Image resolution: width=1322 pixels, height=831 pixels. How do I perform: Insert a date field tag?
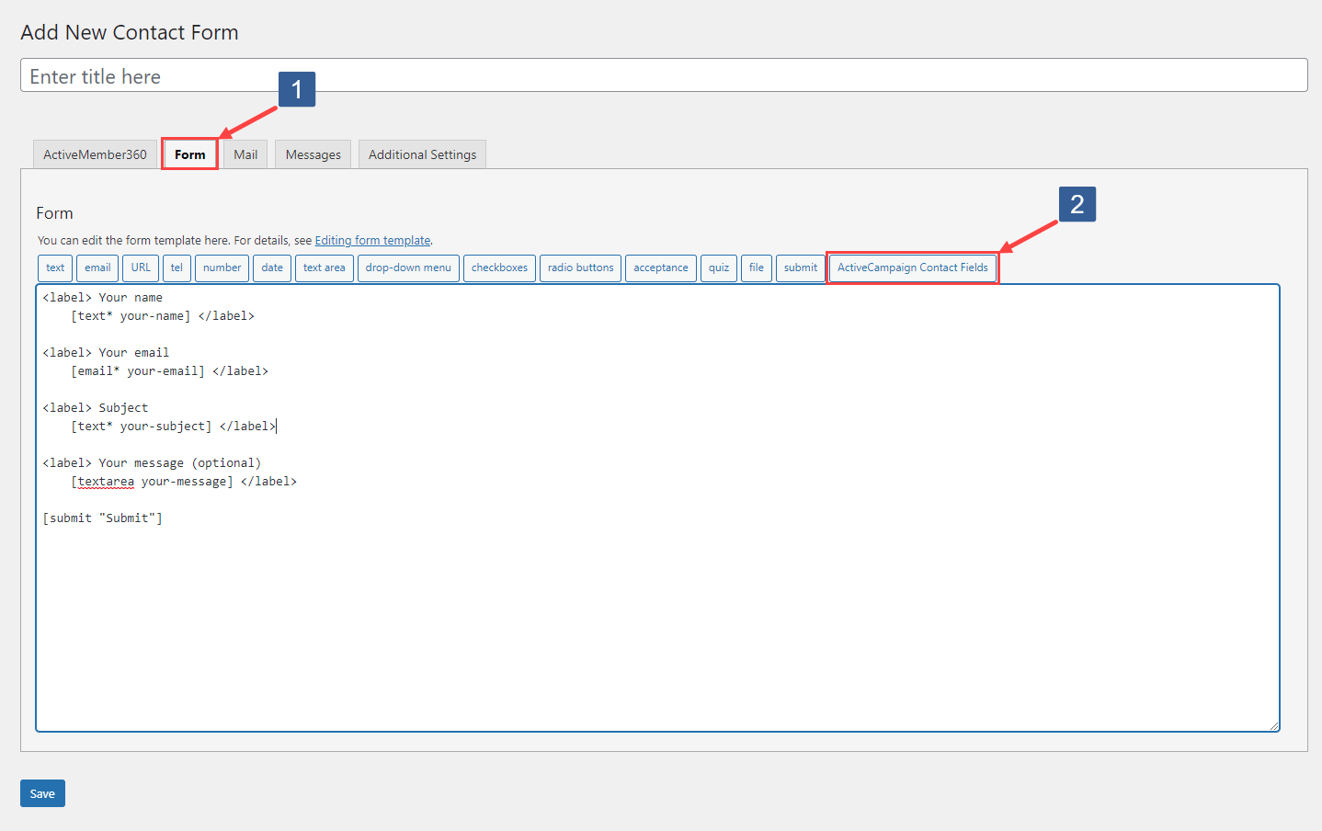tap(271, 268)
